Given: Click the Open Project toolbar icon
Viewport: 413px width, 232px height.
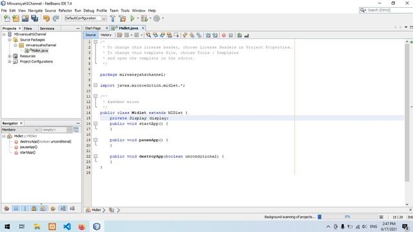Looking at the screenshot, I should [x=25, y=19].
